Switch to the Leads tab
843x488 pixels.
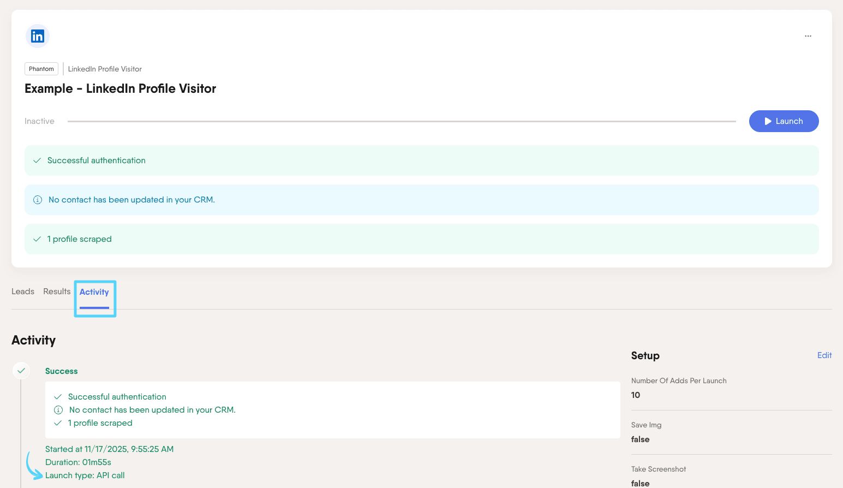[22, 291]
